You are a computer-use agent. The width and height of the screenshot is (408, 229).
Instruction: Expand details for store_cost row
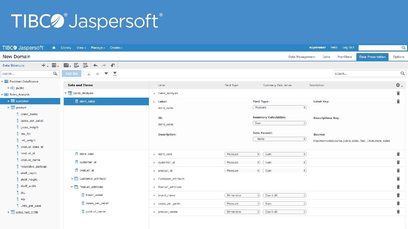(x=154, y=154)
